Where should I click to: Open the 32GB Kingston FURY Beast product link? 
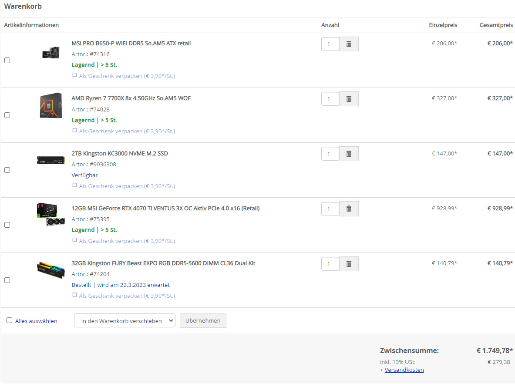163,263
